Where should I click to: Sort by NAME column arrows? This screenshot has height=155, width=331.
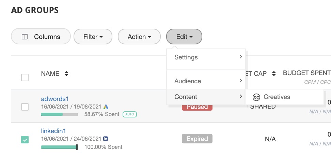(66, 73)
